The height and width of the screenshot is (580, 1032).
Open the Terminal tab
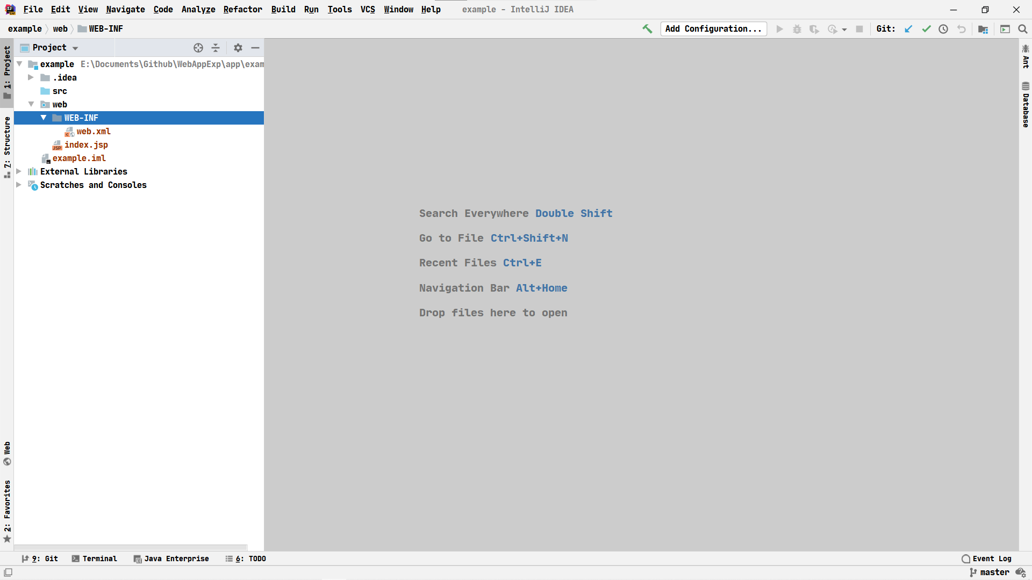(95, 559)
